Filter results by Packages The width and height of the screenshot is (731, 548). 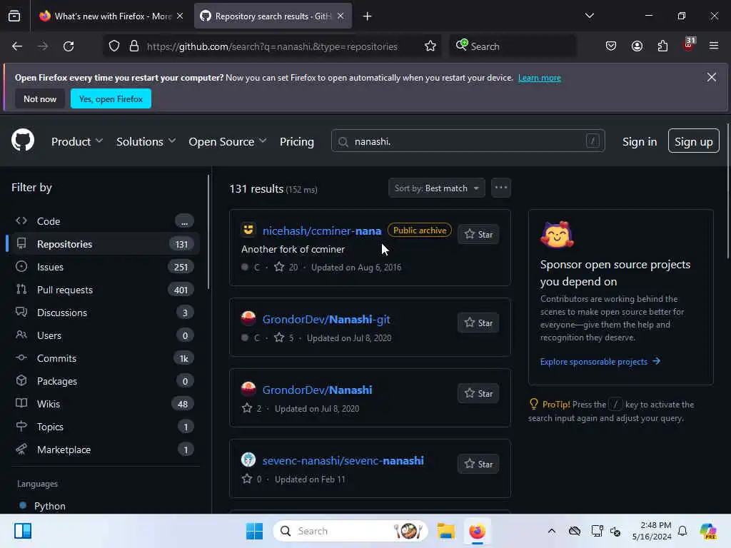tap(103, 381)
